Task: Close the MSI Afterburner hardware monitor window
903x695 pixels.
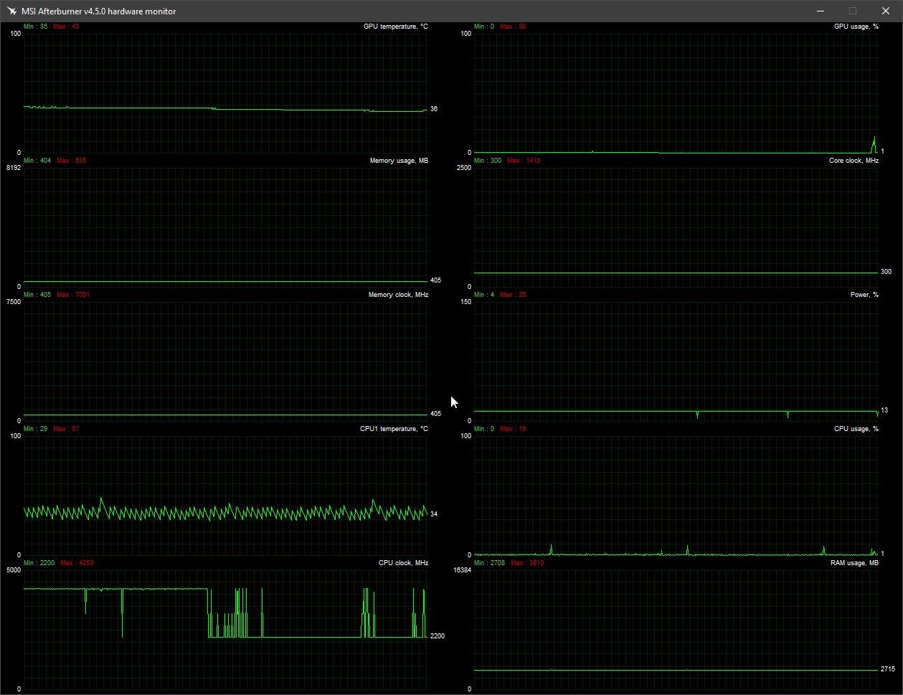Action: coord(886,11)
